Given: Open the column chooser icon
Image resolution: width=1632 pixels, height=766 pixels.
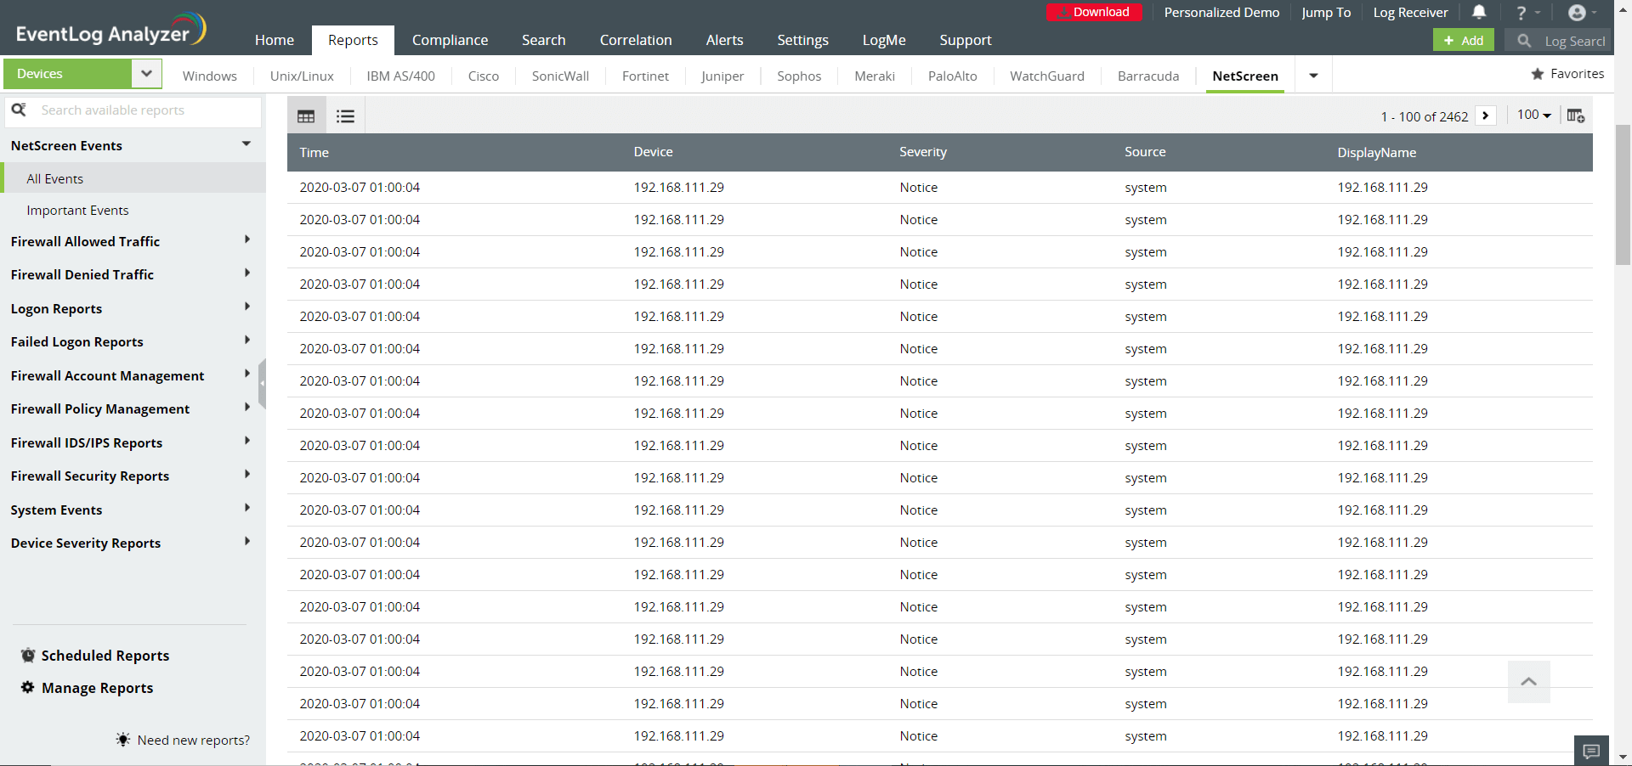Looking at the screenshot, I should [1576, 115].
